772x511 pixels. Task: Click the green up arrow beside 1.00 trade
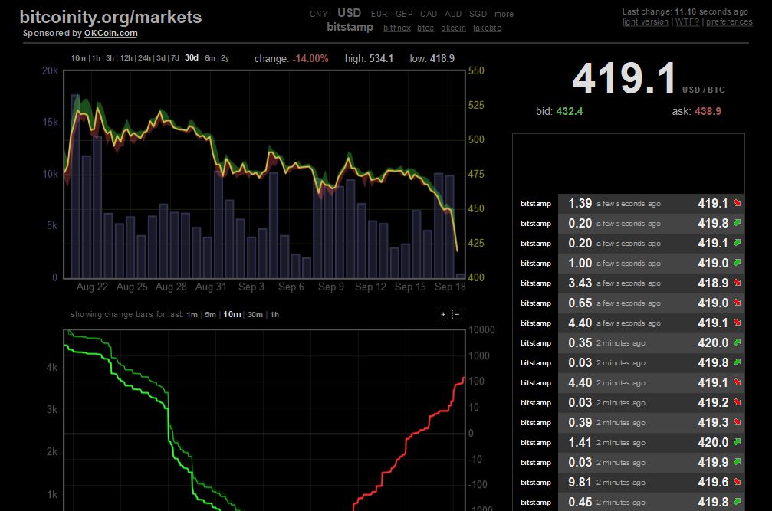pos(737,263)
